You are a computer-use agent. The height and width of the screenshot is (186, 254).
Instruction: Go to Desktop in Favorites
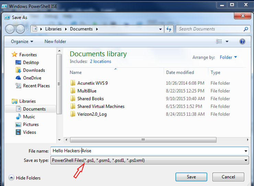31,62
